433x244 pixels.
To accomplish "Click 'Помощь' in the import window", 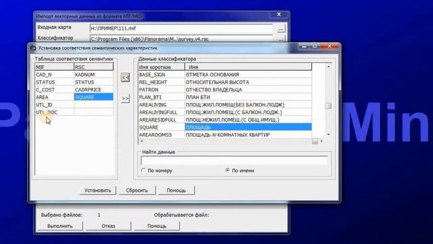I will click(x=157, y=226).
